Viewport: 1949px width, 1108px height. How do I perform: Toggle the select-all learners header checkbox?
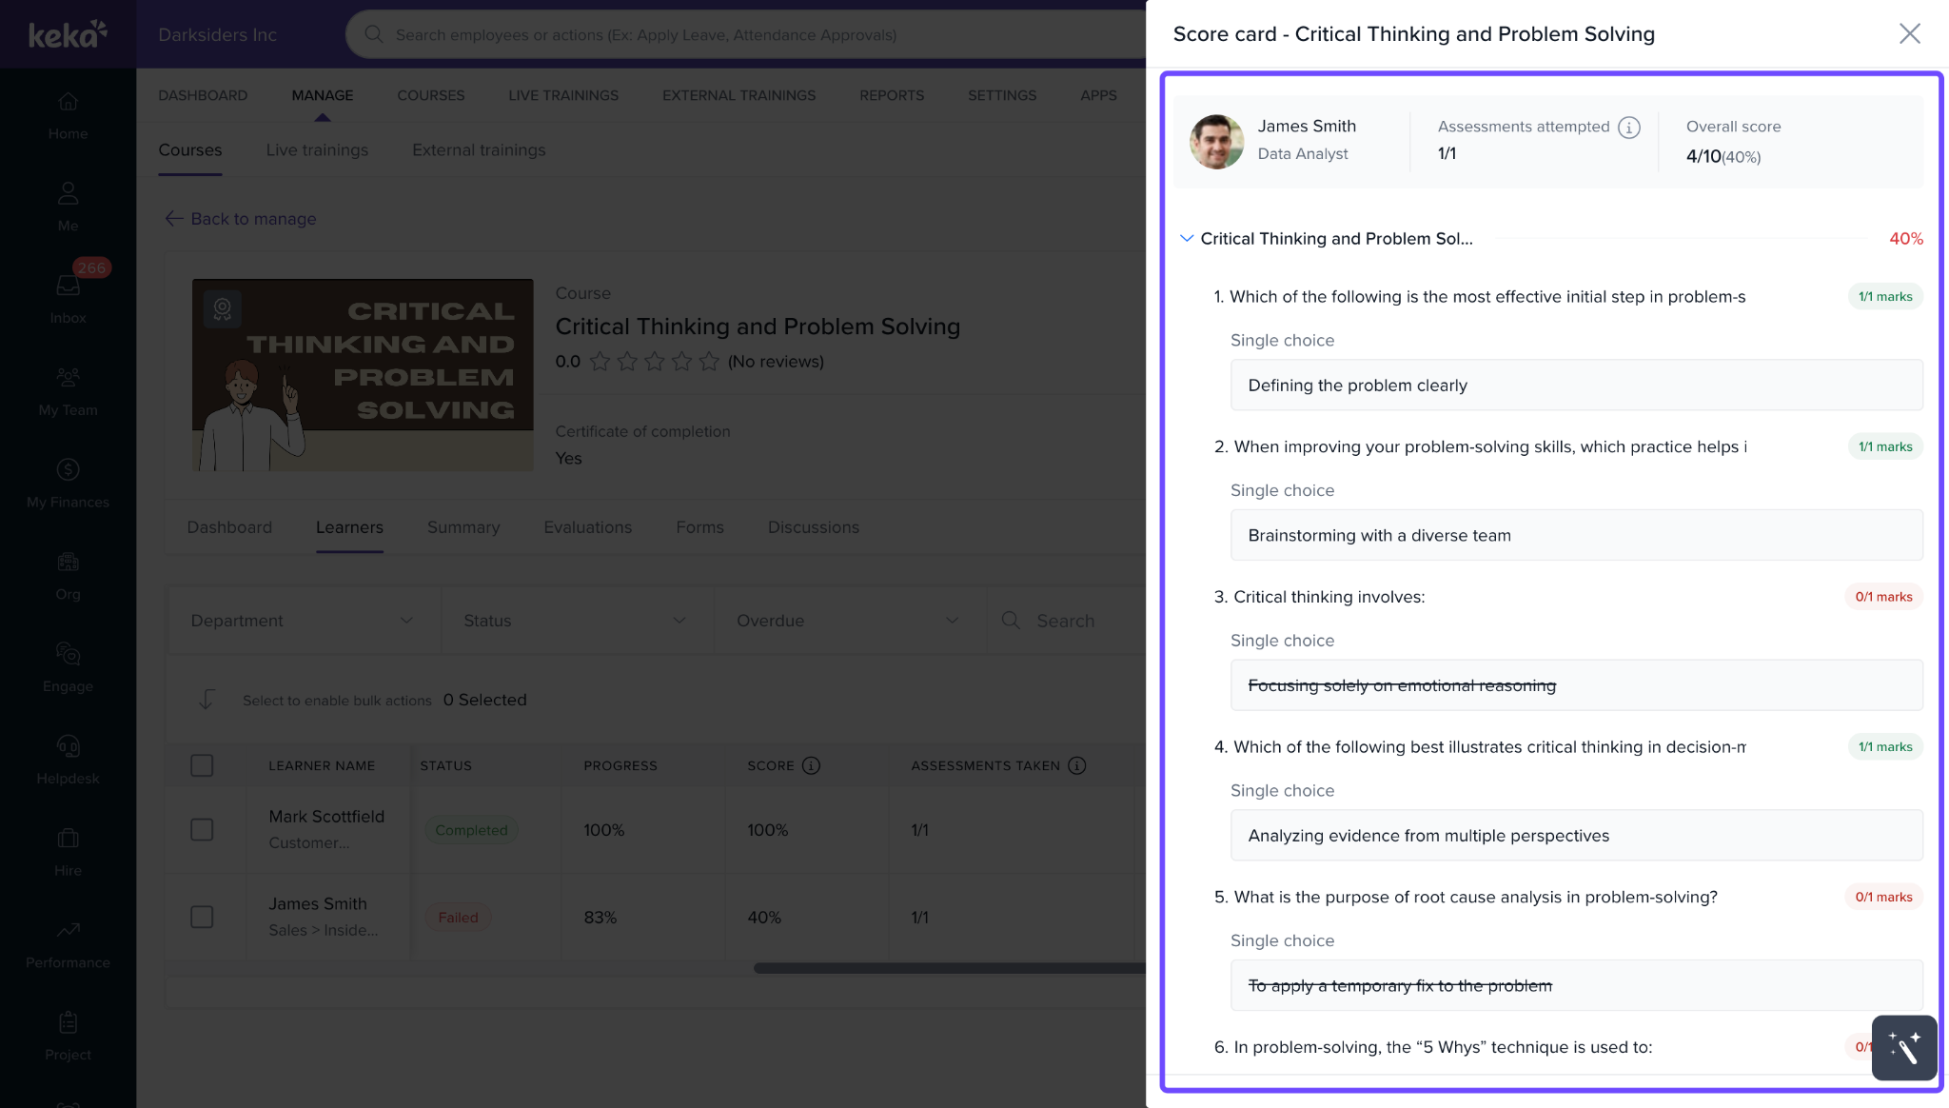202,765
